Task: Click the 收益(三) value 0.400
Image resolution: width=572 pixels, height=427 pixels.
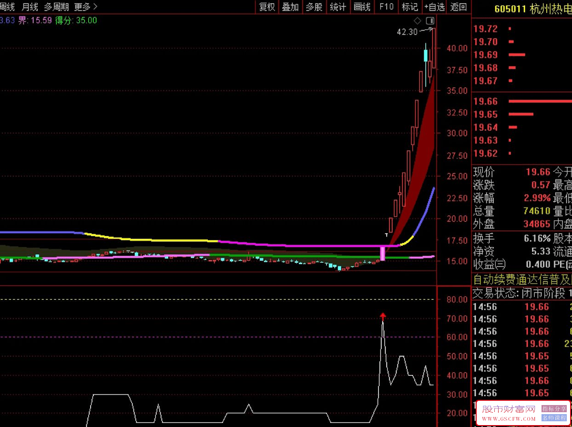Action: (538, 264)
